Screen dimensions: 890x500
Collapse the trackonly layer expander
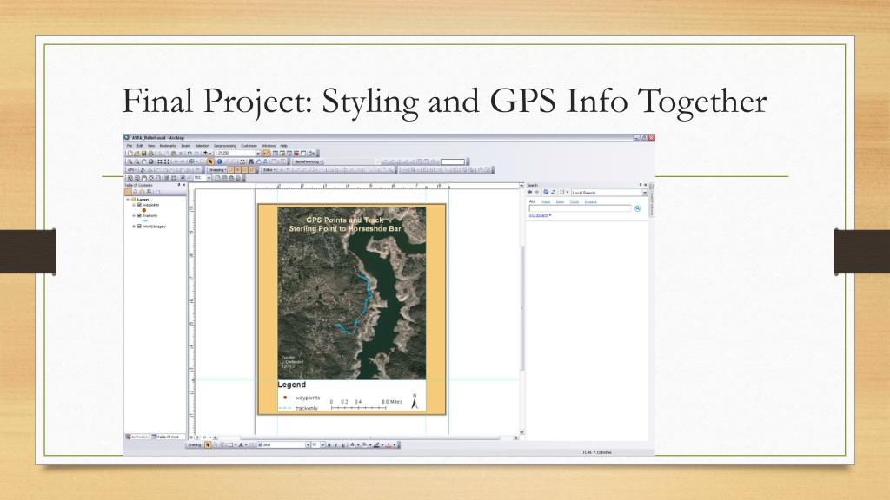point(134,215)
